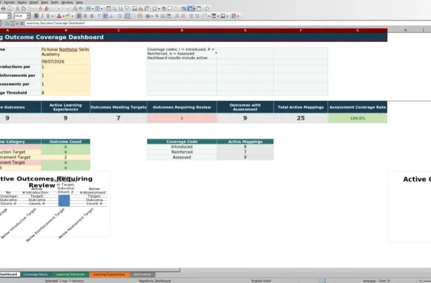Image resolution: width=431 pixels, height=283 pixels.
Task: Open the font size 16 pt dropdown
Action: point(28,16)
